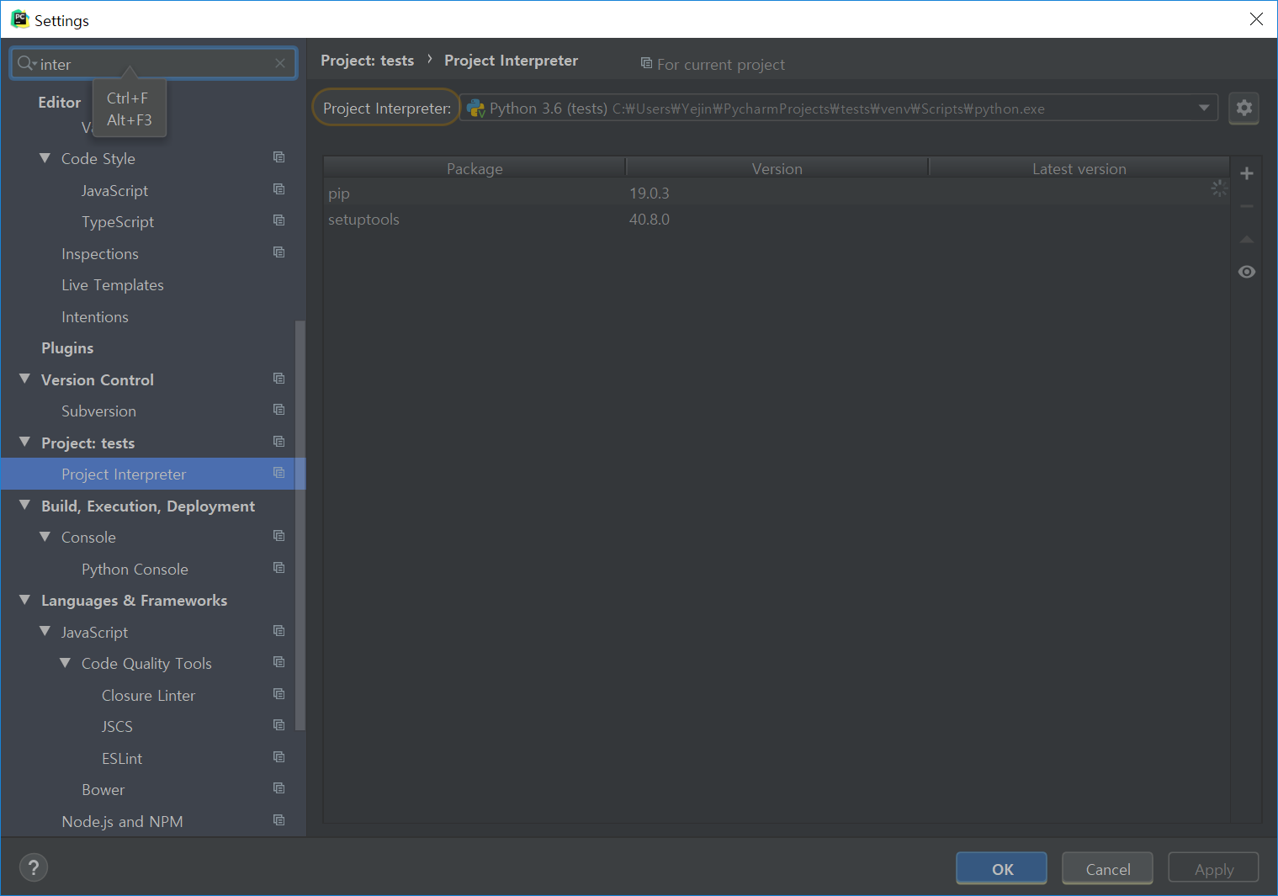The height and width of the screenshot is (896, 1278).
Task: Open Bower settings page
Action: [x=103, y=790]
